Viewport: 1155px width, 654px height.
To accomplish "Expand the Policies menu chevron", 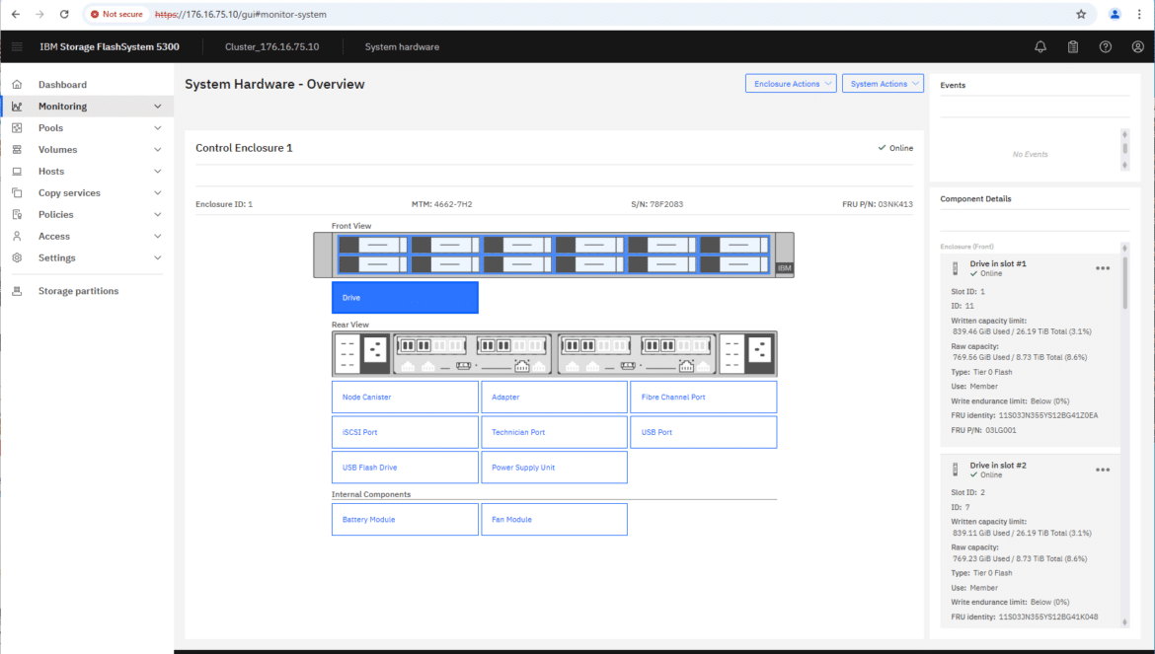I will 158,215.
